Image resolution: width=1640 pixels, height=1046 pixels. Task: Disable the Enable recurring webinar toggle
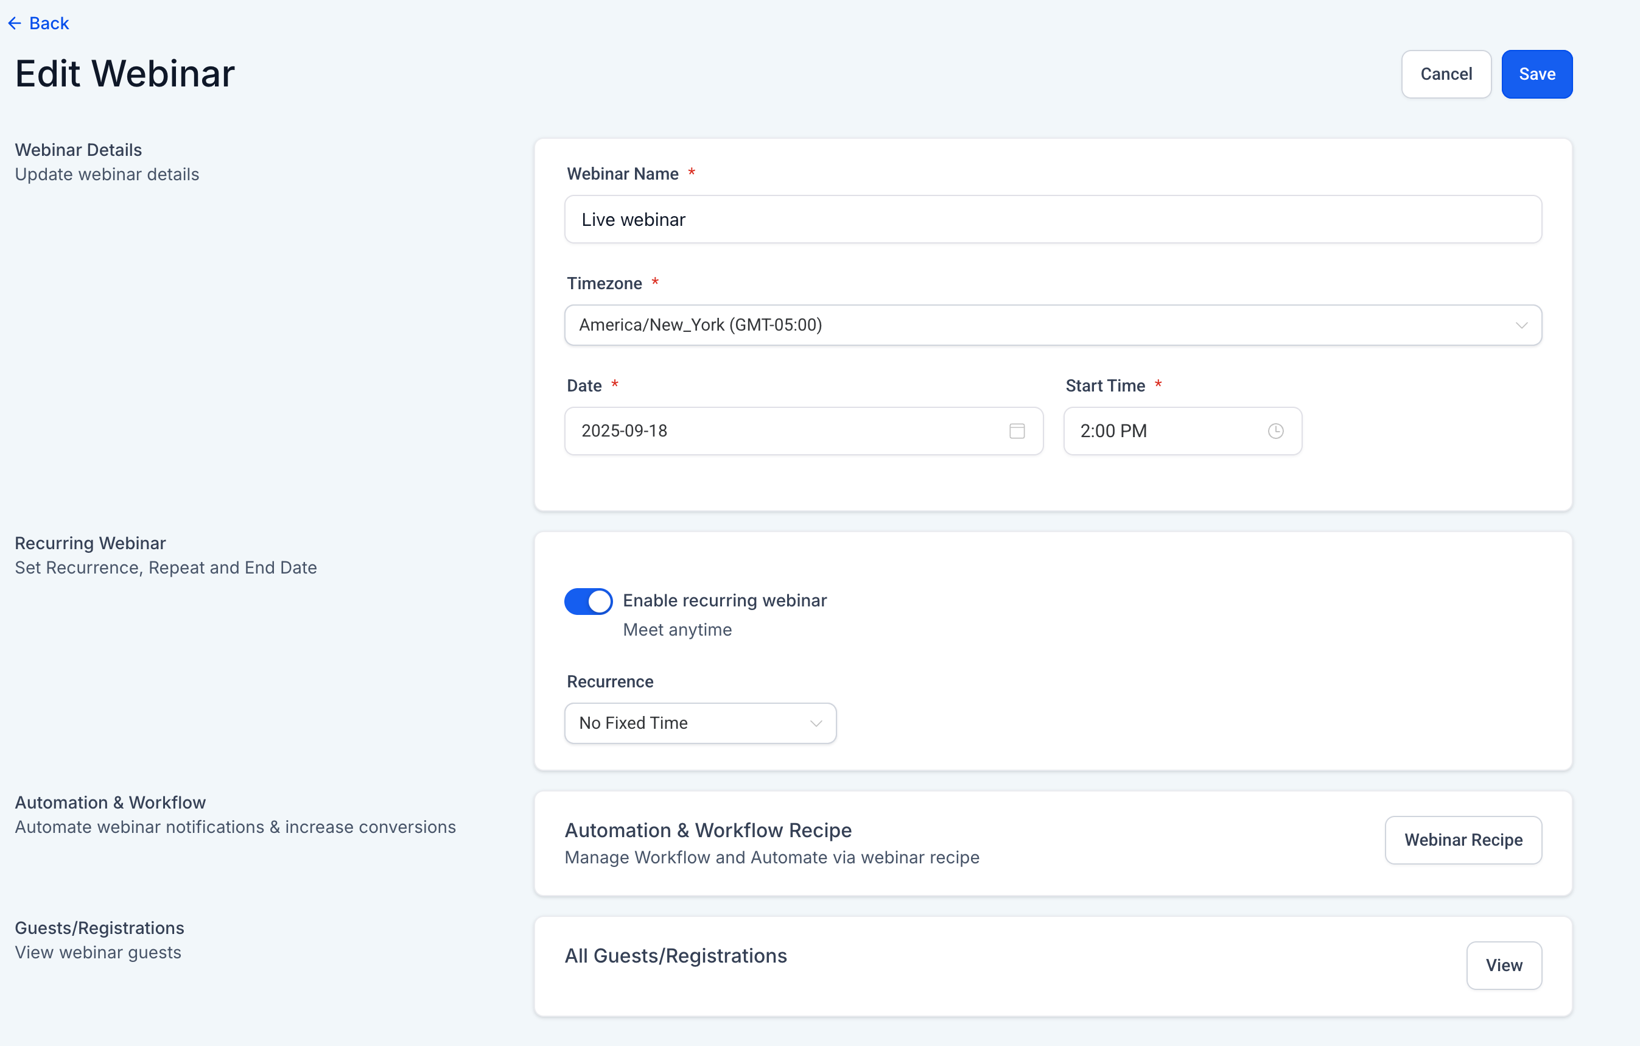pyautogui.click(x=587, y=601)
